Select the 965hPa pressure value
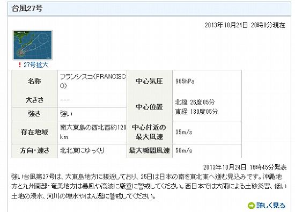Viewport: 295px width, 212px height. tap(185, 82)
